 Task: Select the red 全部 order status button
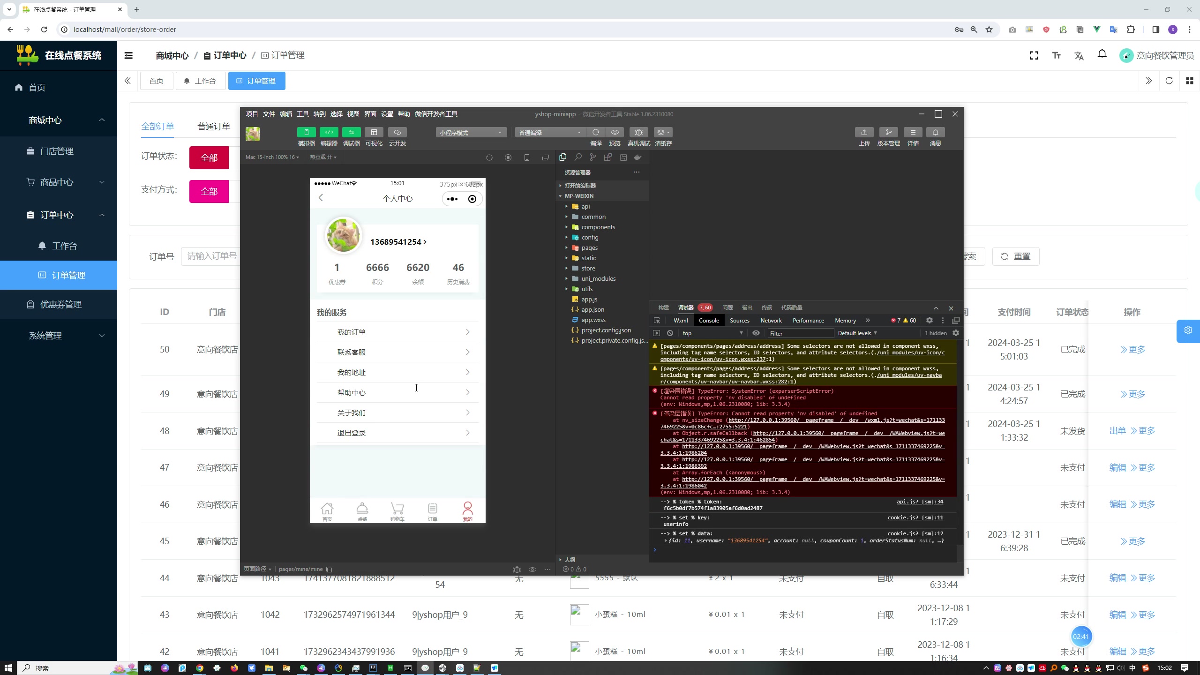pyautogui.click(x=209, y=158)
